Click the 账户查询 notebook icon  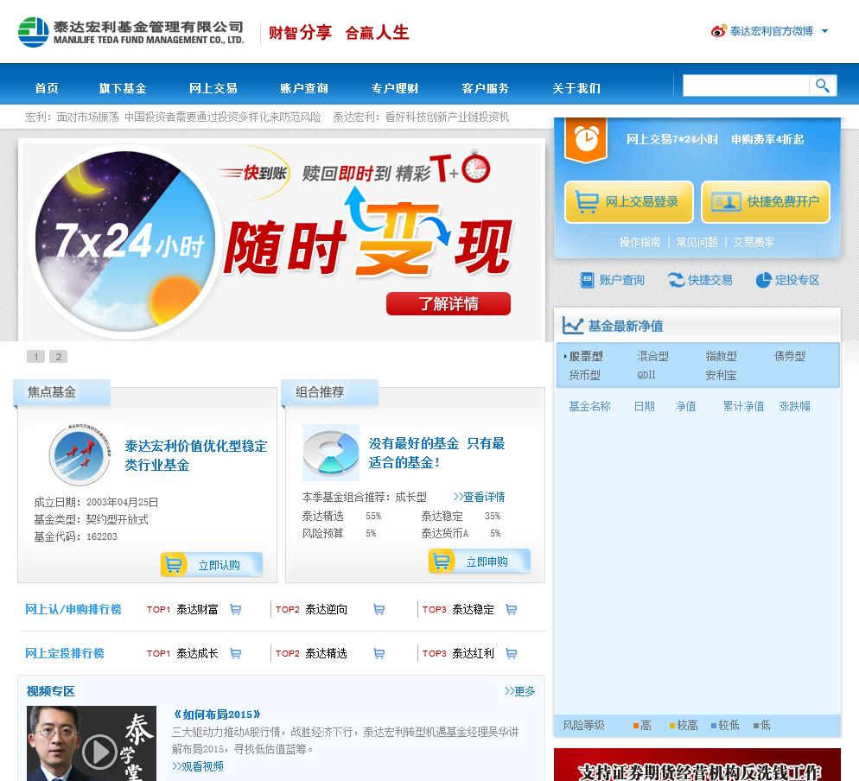[587, 280]
